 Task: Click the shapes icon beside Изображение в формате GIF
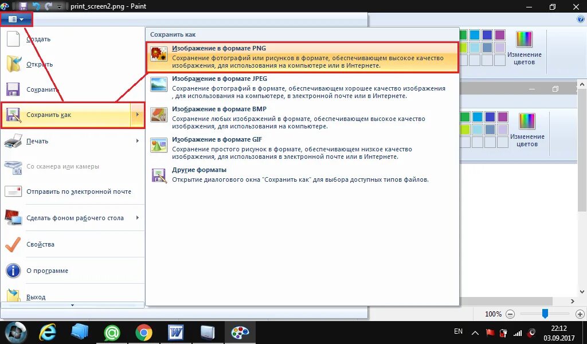click(x=159, y=145)
